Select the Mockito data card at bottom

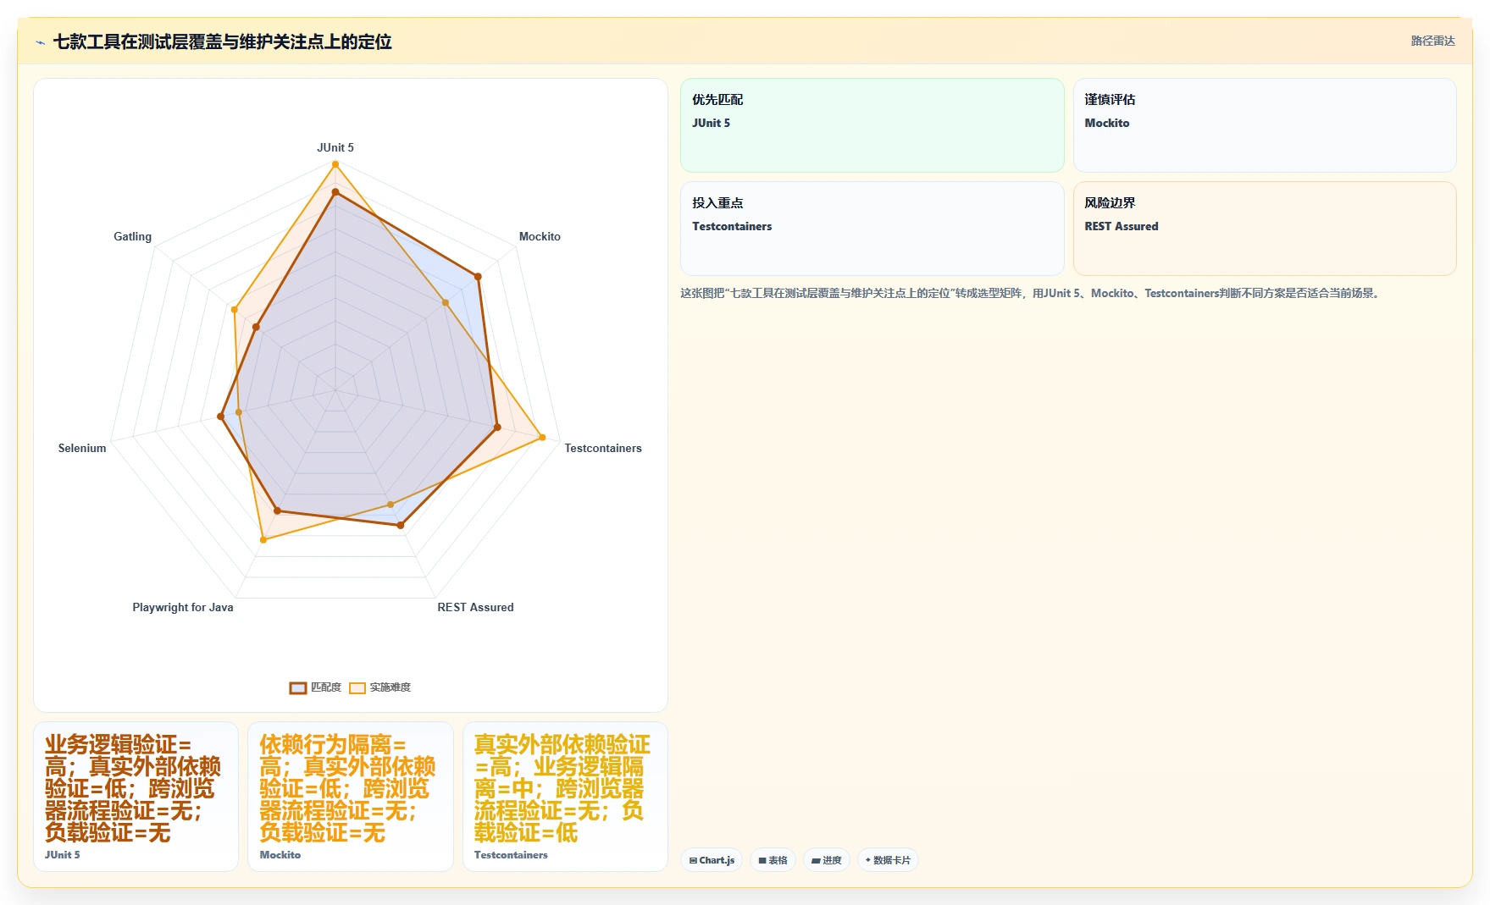click(351, 797)
